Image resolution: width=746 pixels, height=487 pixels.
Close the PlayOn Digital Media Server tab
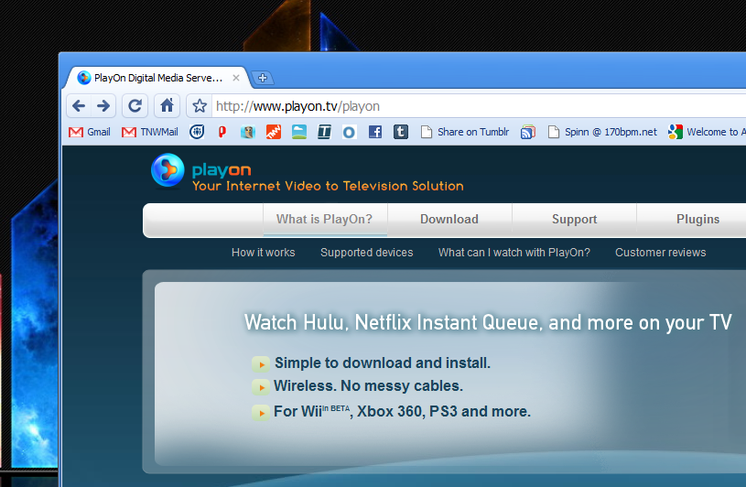coord(235,78)
